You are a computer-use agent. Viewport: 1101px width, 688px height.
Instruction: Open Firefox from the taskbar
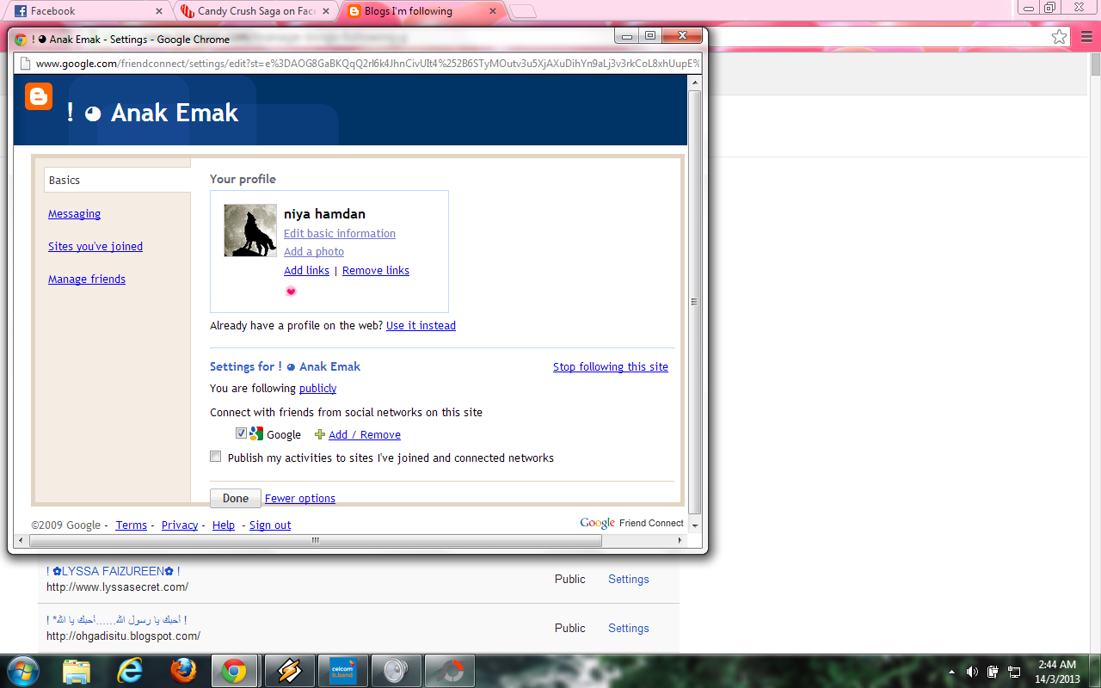click(x=182, y=671)
